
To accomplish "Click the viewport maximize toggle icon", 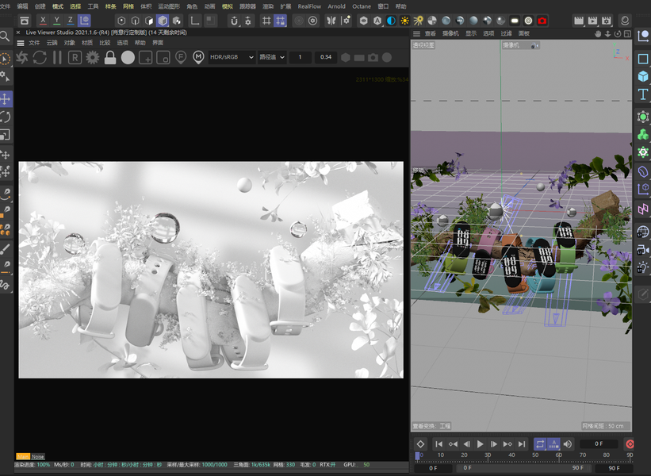I will click(x=627, y=34).
